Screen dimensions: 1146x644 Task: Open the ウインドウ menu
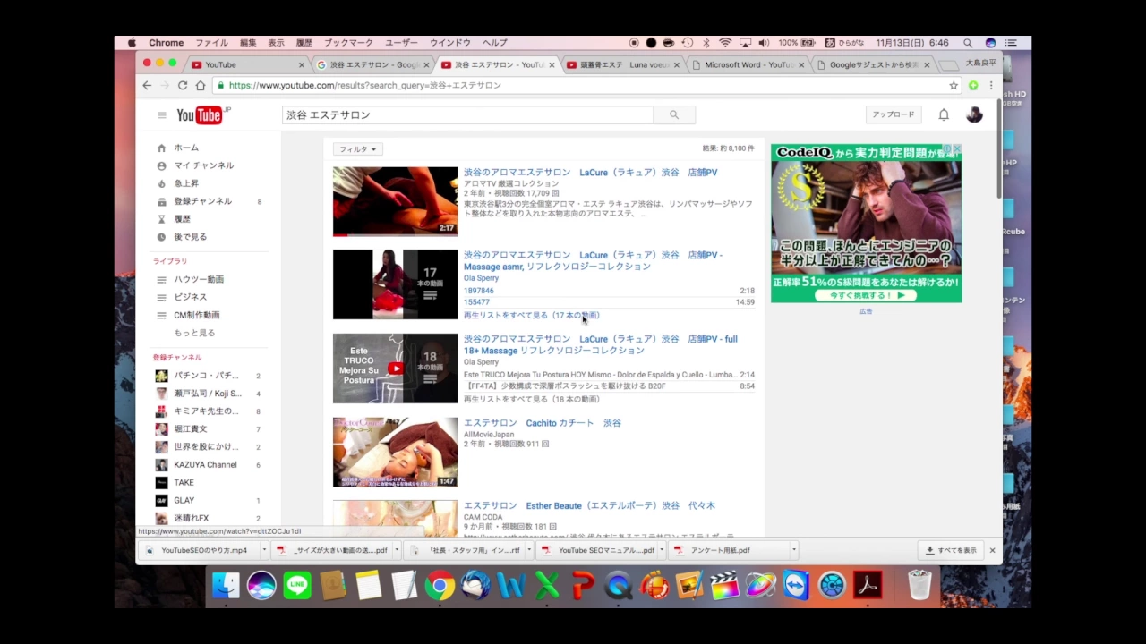450,43
